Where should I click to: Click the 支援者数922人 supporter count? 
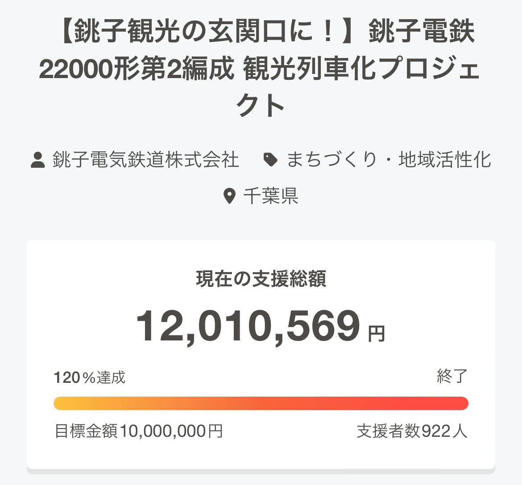coord(412,431)
